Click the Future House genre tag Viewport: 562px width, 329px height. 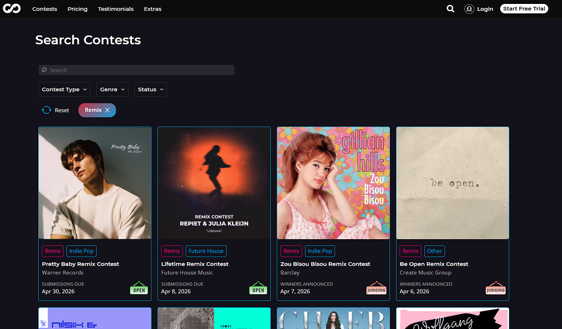pyautogui.click(x=206, y=251)
